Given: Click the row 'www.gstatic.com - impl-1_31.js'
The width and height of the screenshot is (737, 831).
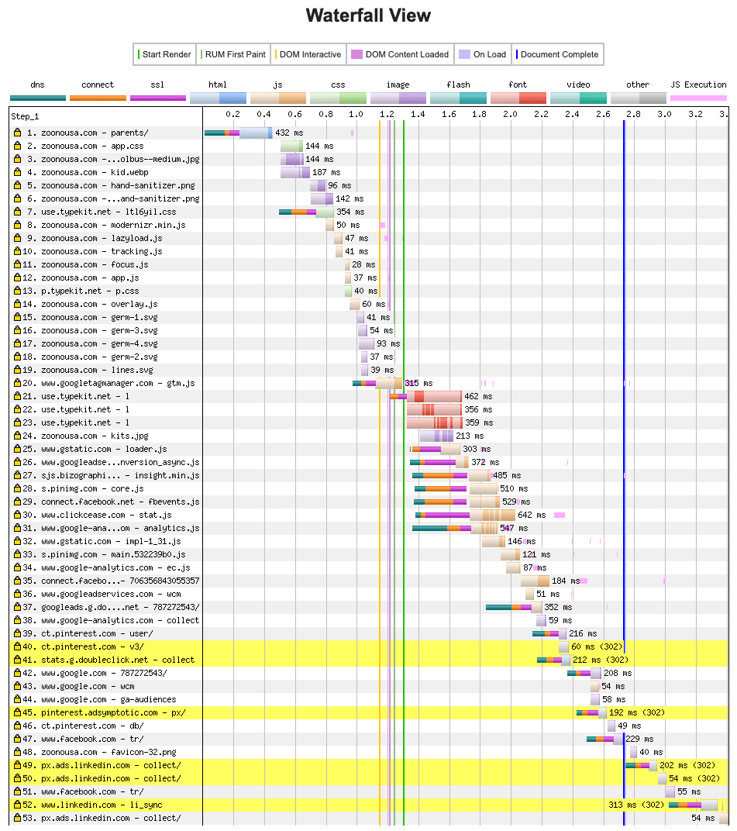Looking at the screenshot, I should (369, 541).
